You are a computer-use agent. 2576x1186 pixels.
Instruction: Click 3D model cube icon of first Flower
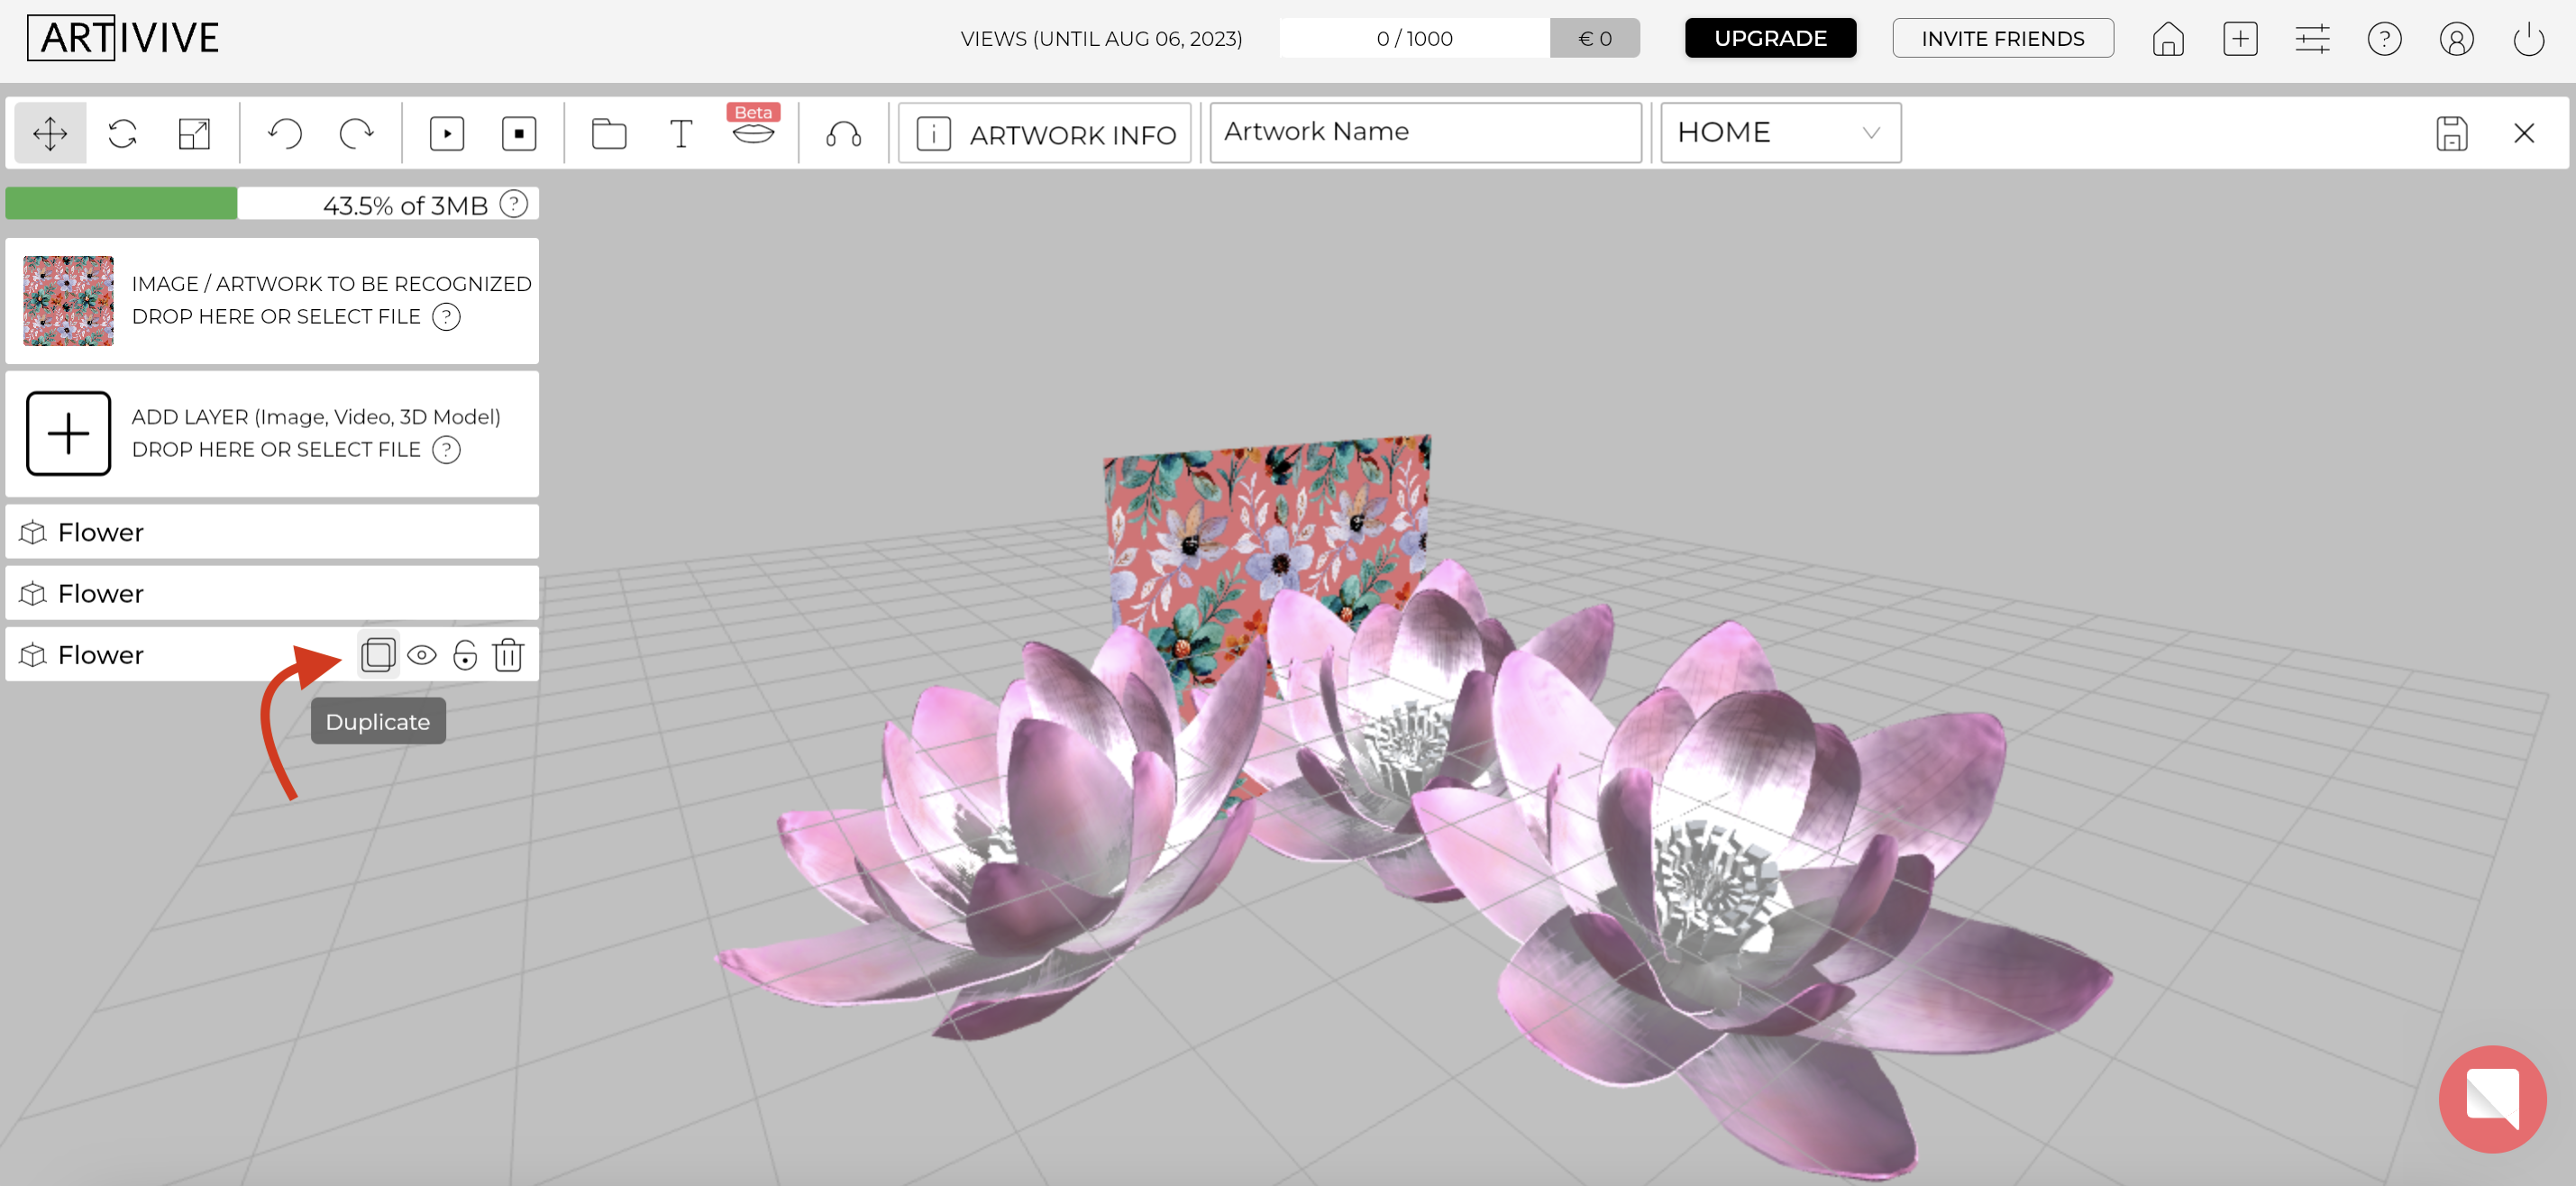pos(33,532)
